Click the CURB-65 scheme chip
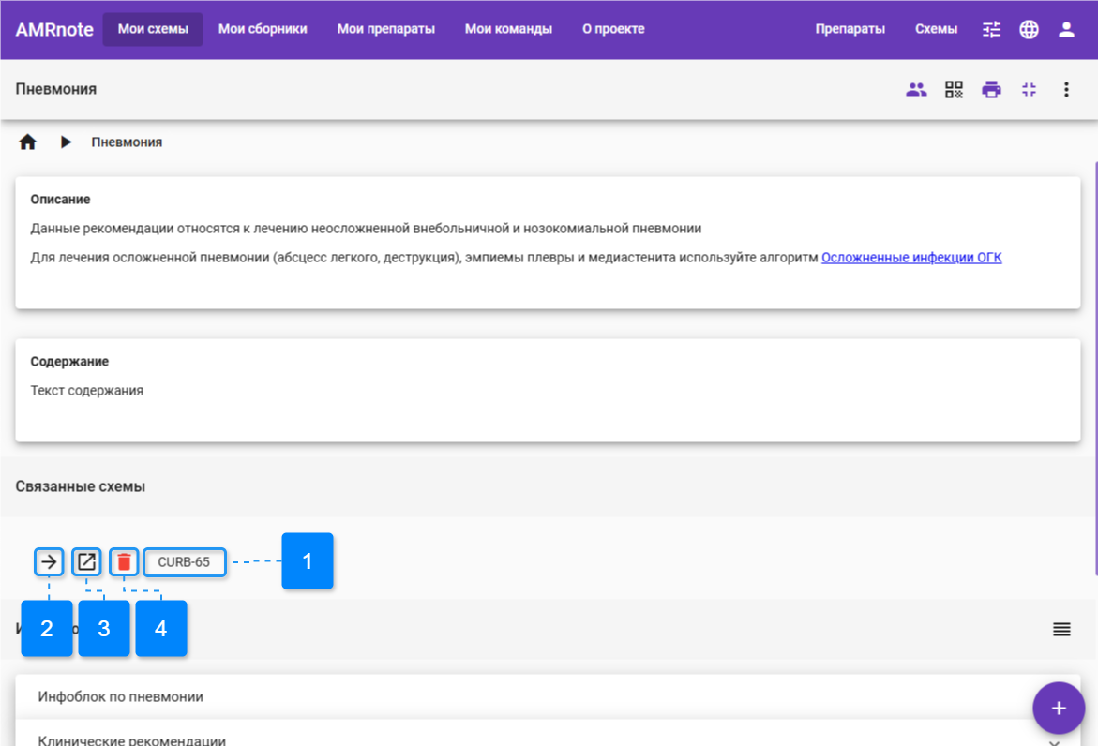1098x746 pixels. (184, 562)
